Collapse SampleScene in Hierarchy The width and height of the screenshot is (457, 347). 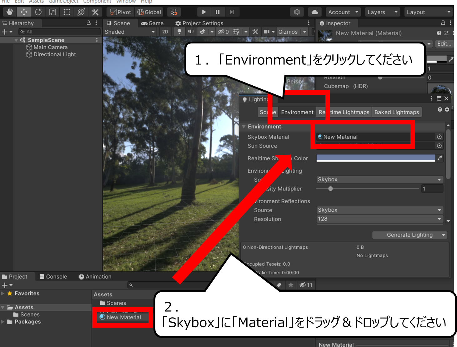click(16, 40)
